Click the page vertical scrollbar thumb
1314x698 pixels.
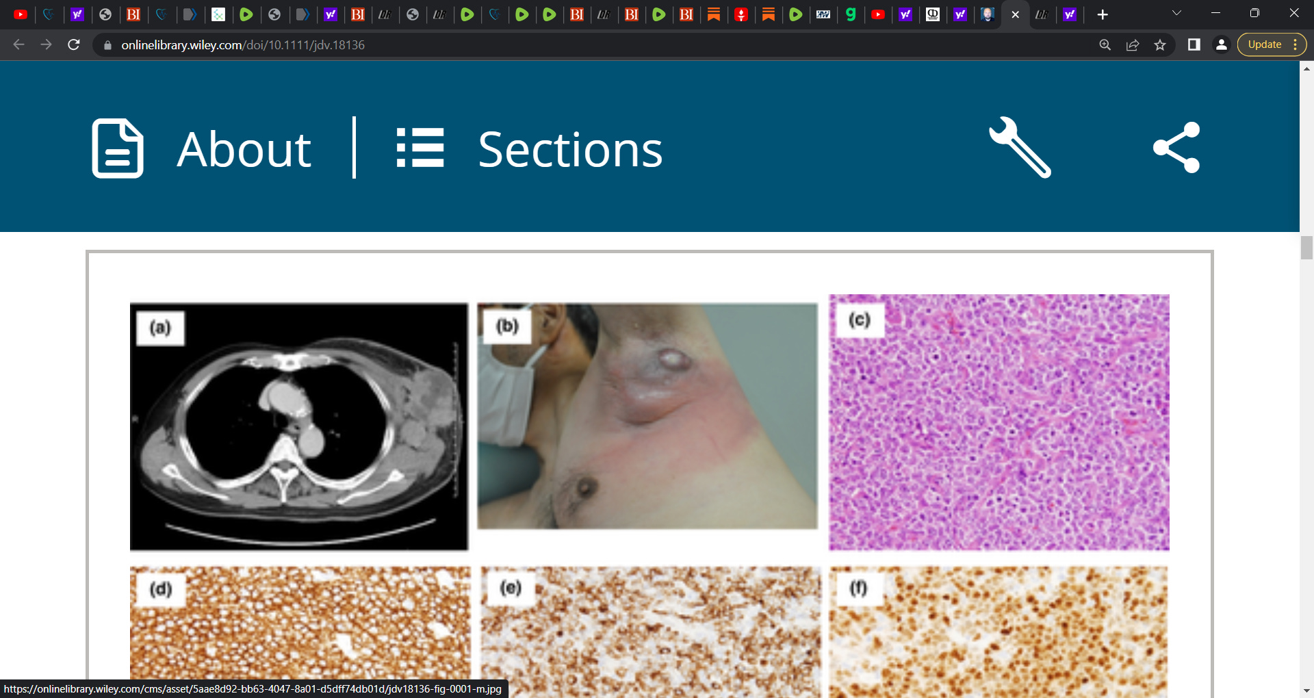point(1306,247)
